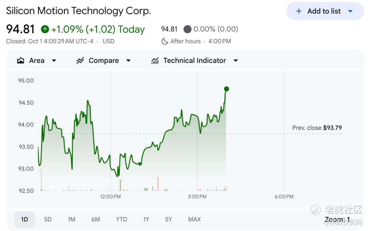369x231 pixels.
Task: Click the after-hours moon icon
Action: [165, 41]
